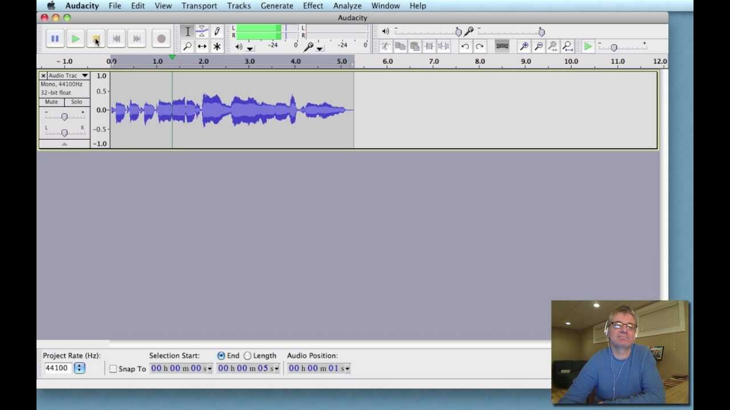730x410 pixels.
Task: Click the Play-at-speed green icon
Action: click(588, 46)
